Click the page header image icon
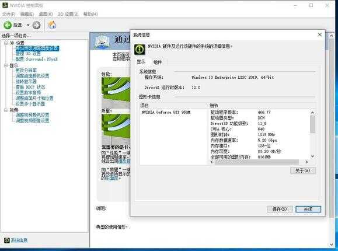 click(102, 41)
